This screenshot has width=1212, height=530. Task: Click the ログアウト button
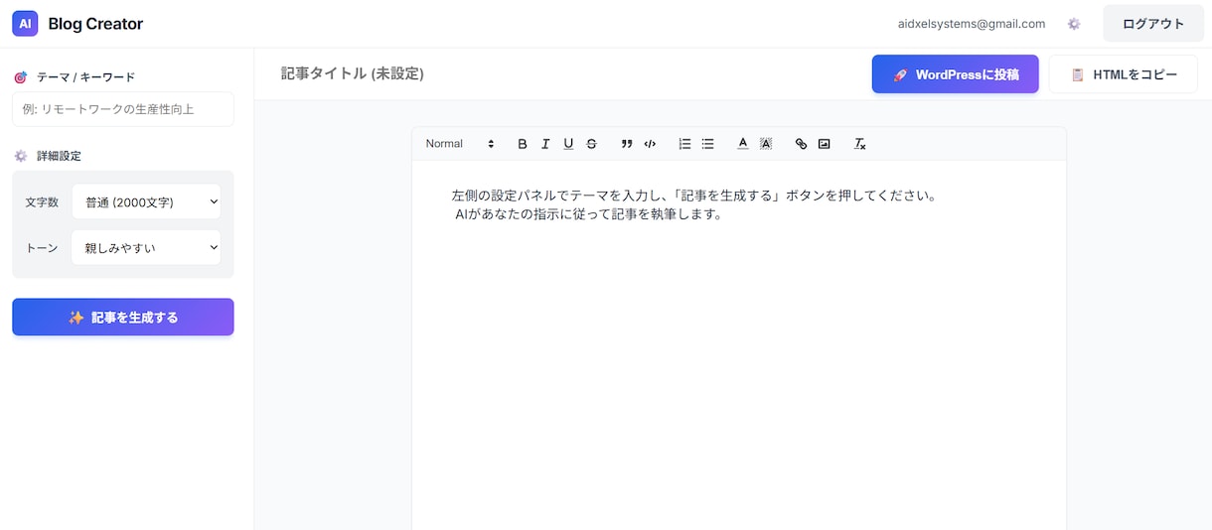tap(1153, 24)
